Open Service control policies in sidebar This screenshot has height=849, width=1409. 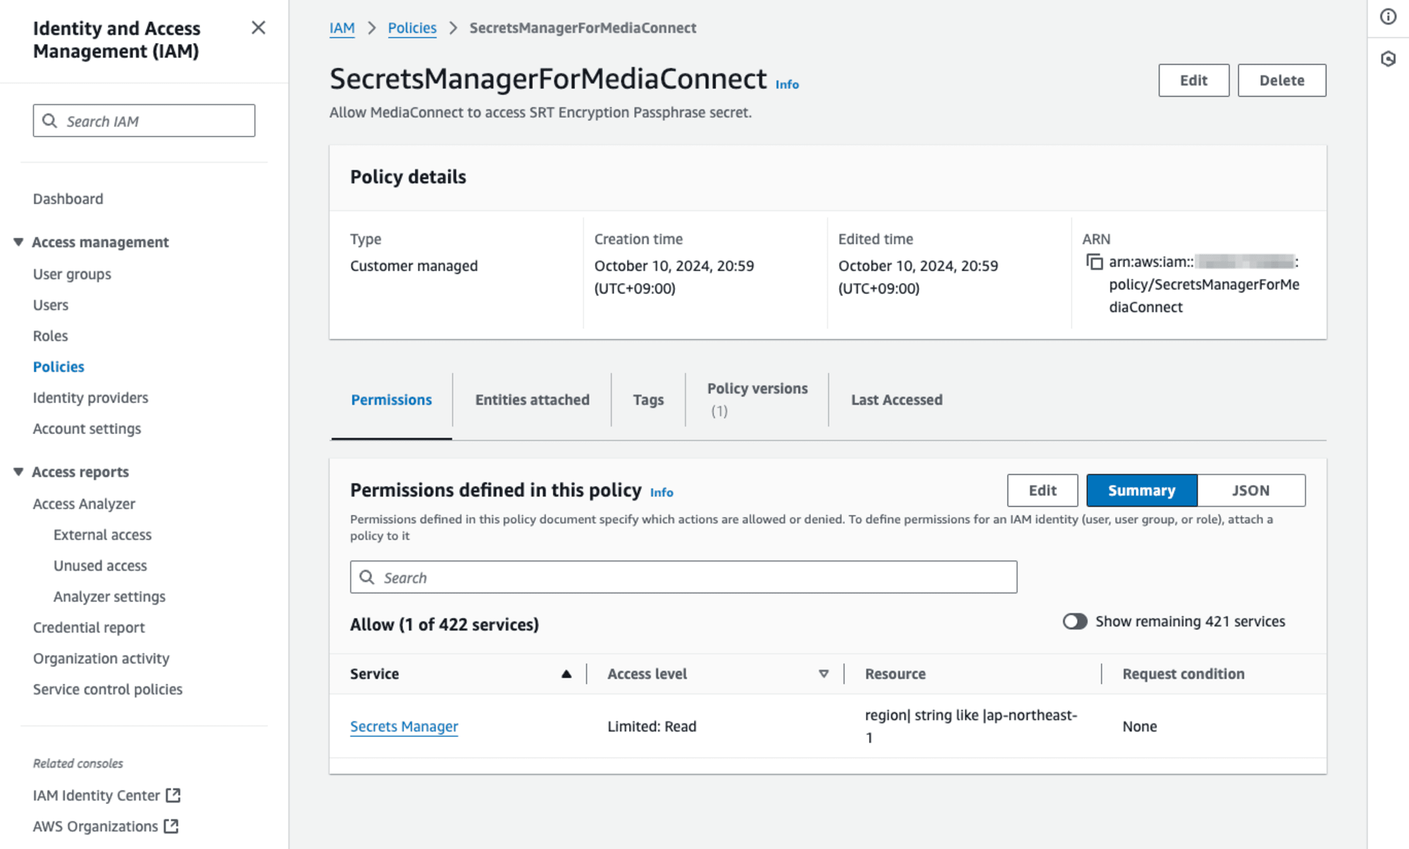pyautogui.click(x=107, y=689)
